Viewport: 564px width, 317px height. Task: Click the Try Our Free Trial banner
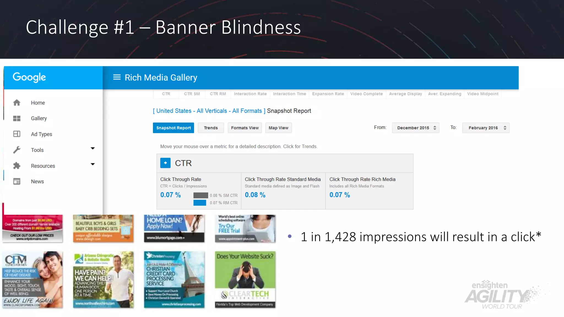point(245,228)
